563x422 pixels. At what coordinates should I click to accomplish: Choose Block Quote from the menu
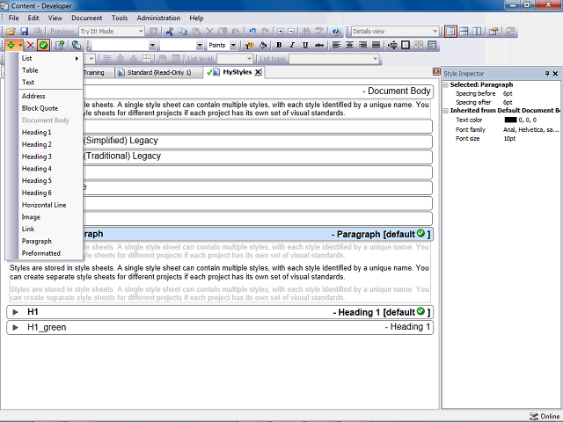pyautogui.click(x=50, y=108)
